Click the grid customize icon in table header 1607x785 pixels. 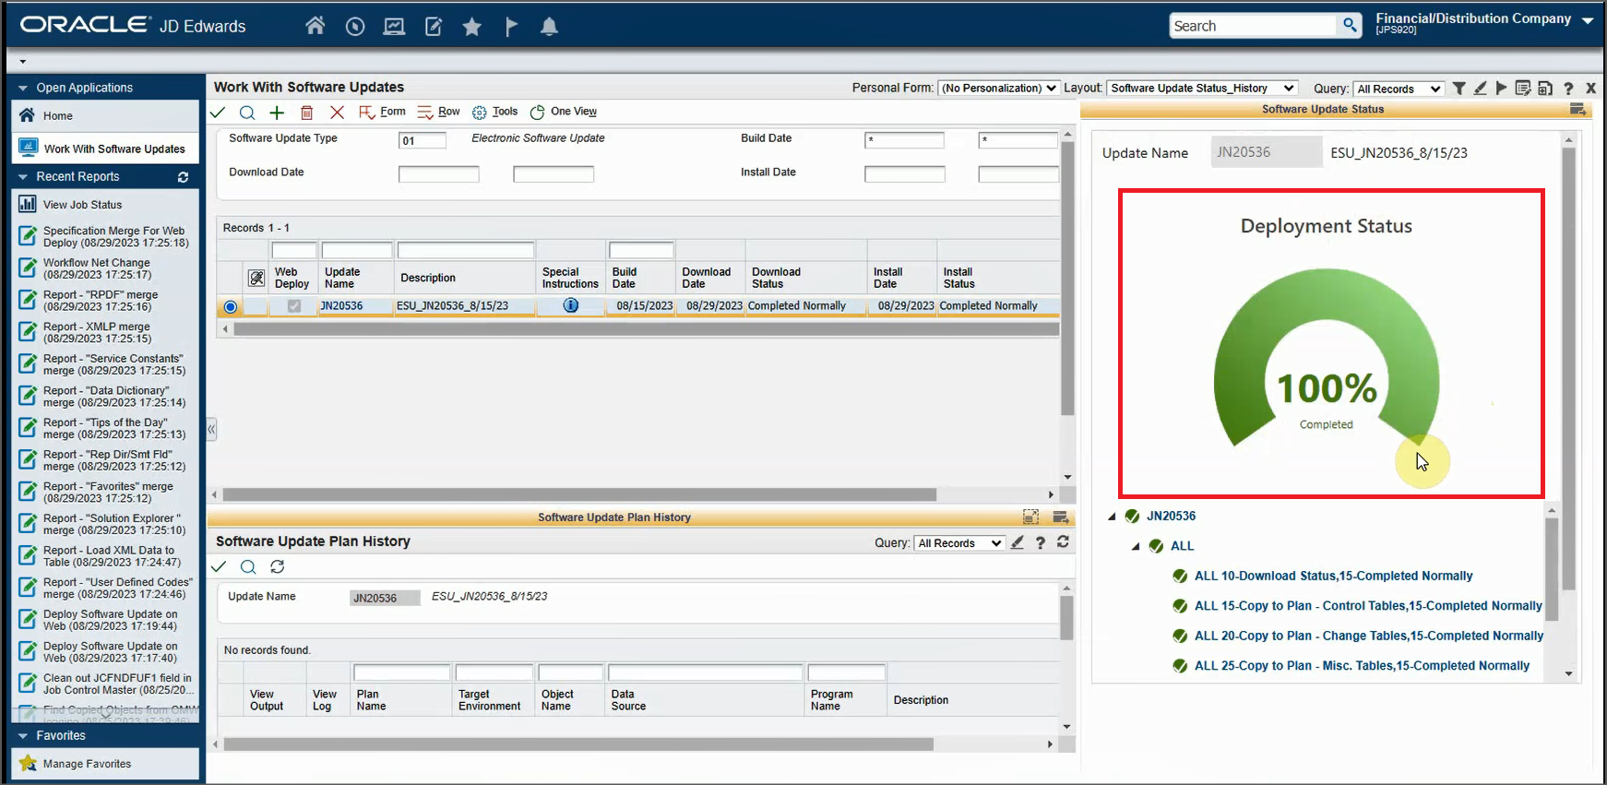tap(256, 278)
